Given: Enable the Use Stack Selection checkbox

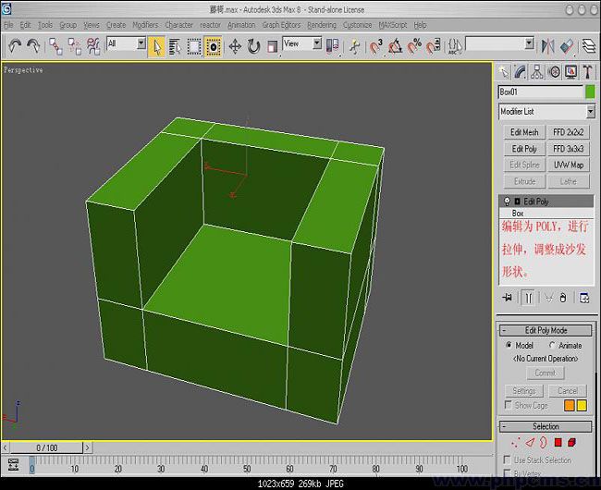Looking at the screenshot, I should tap(507, 459).
